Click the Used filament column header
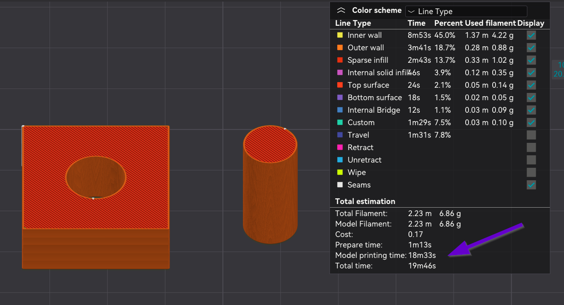 point(490,23)
